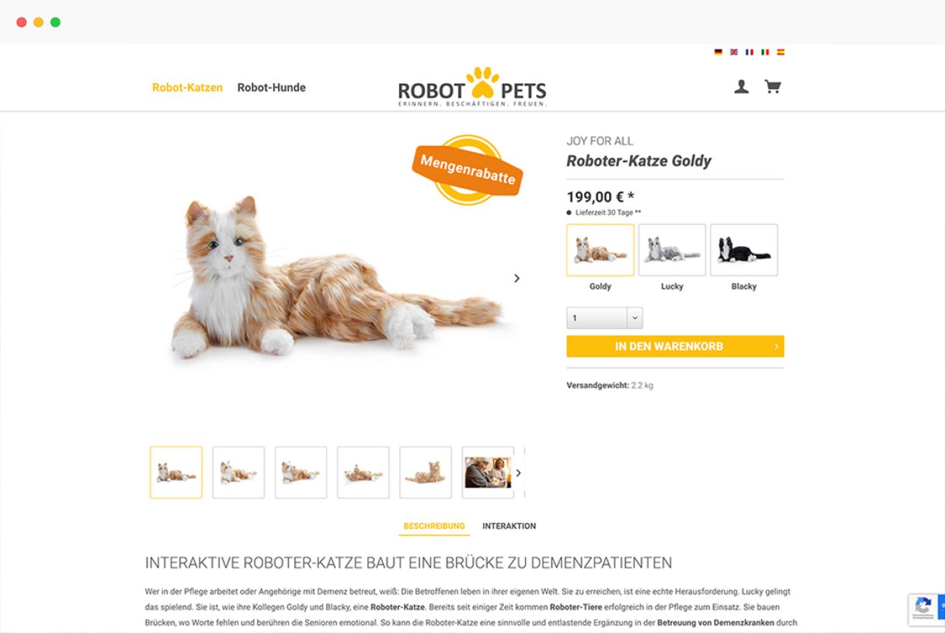Screen dimensions: 945x633
Task: Click In den Warenkorb button
Action: tap(675, 346)
